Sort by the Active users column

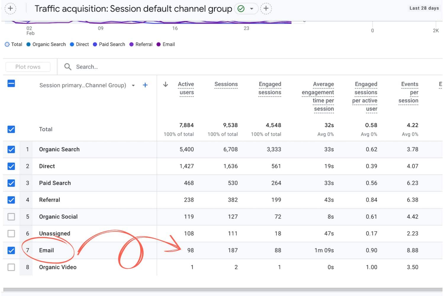click(x=186, y=88)
